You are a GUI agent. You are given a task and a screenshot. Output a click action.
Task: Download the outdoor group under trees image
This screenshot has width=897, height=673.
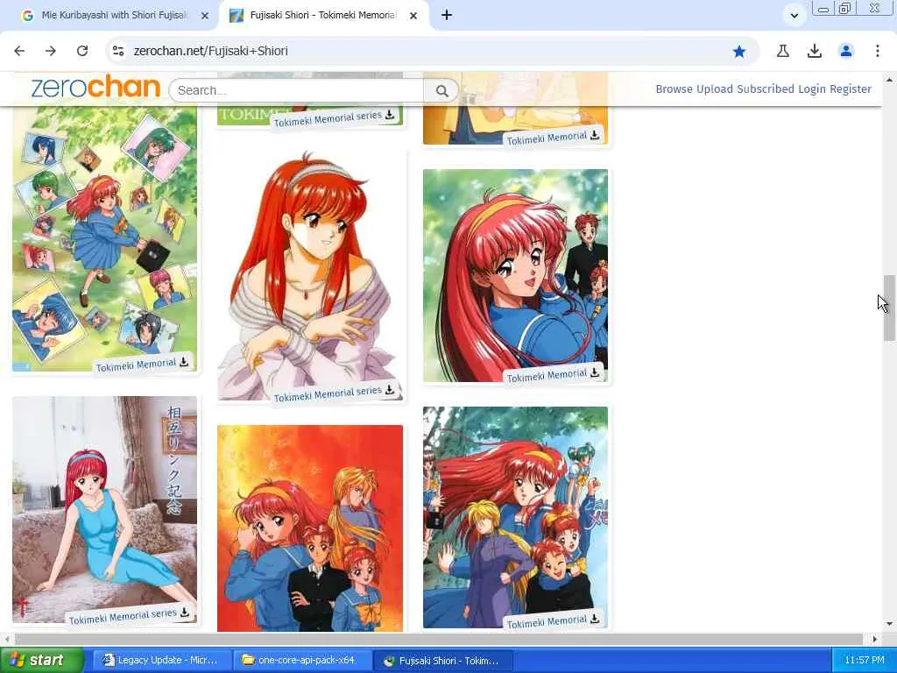(x=595, y=618)
